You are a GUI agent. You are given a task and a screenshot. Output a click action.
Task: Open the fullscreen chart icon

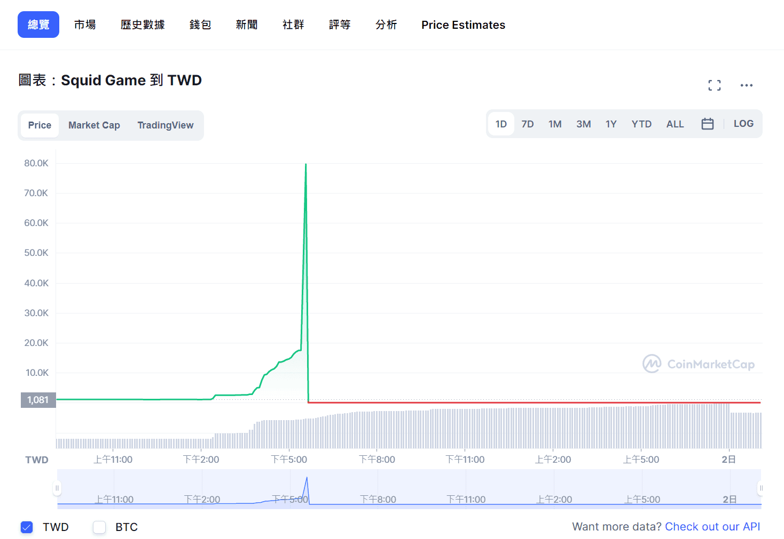click(x=714, y=85)
